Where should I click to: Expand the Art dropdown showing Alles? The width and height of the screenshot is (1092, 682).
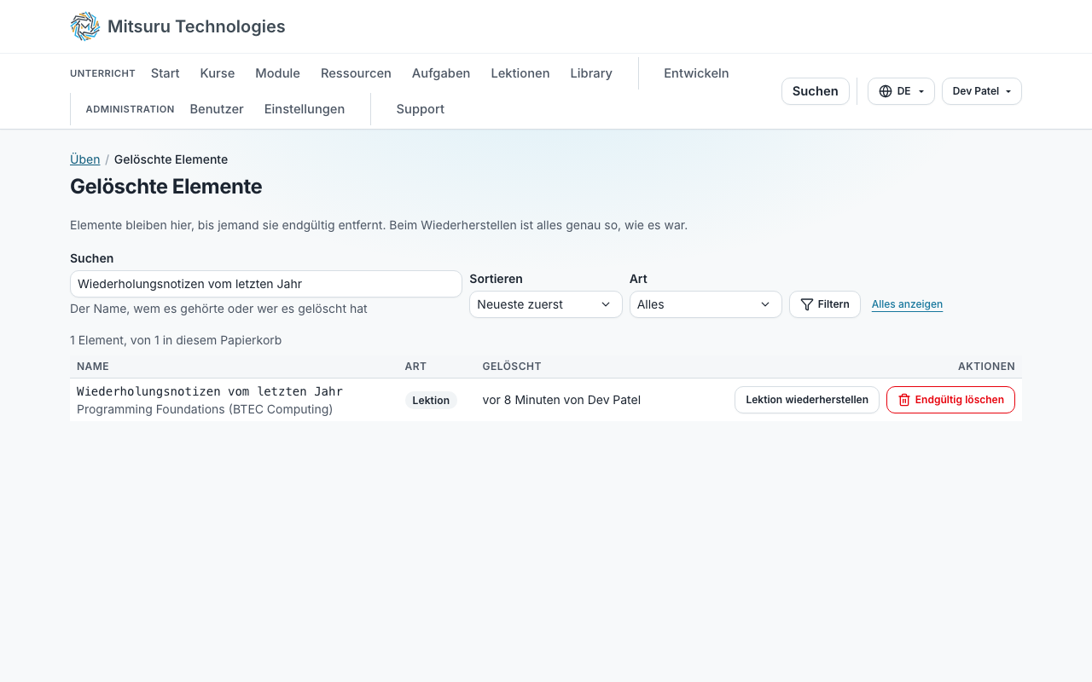[706, 304]
